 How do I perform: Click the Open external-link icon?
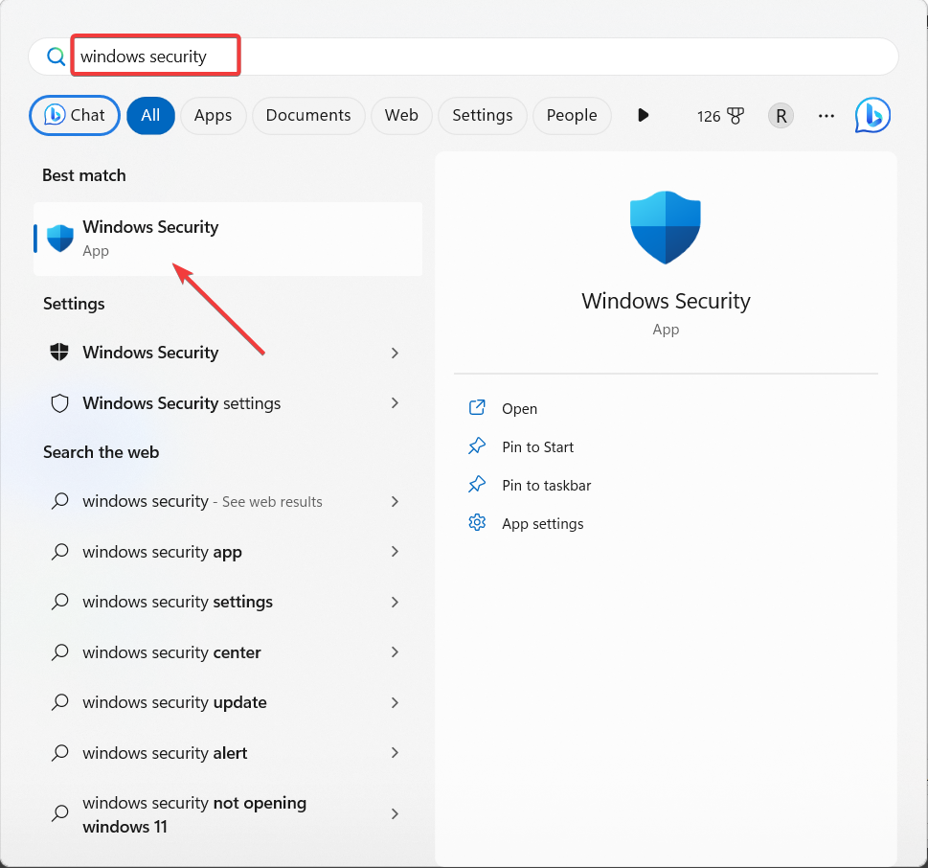(477, 408)
